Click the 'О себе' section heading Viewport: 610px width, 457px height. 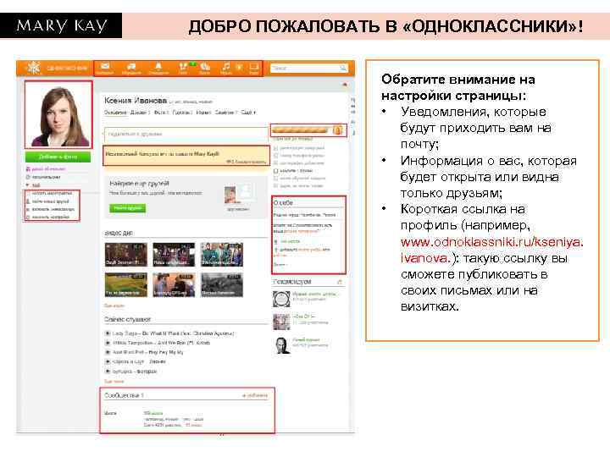point(283,203)
